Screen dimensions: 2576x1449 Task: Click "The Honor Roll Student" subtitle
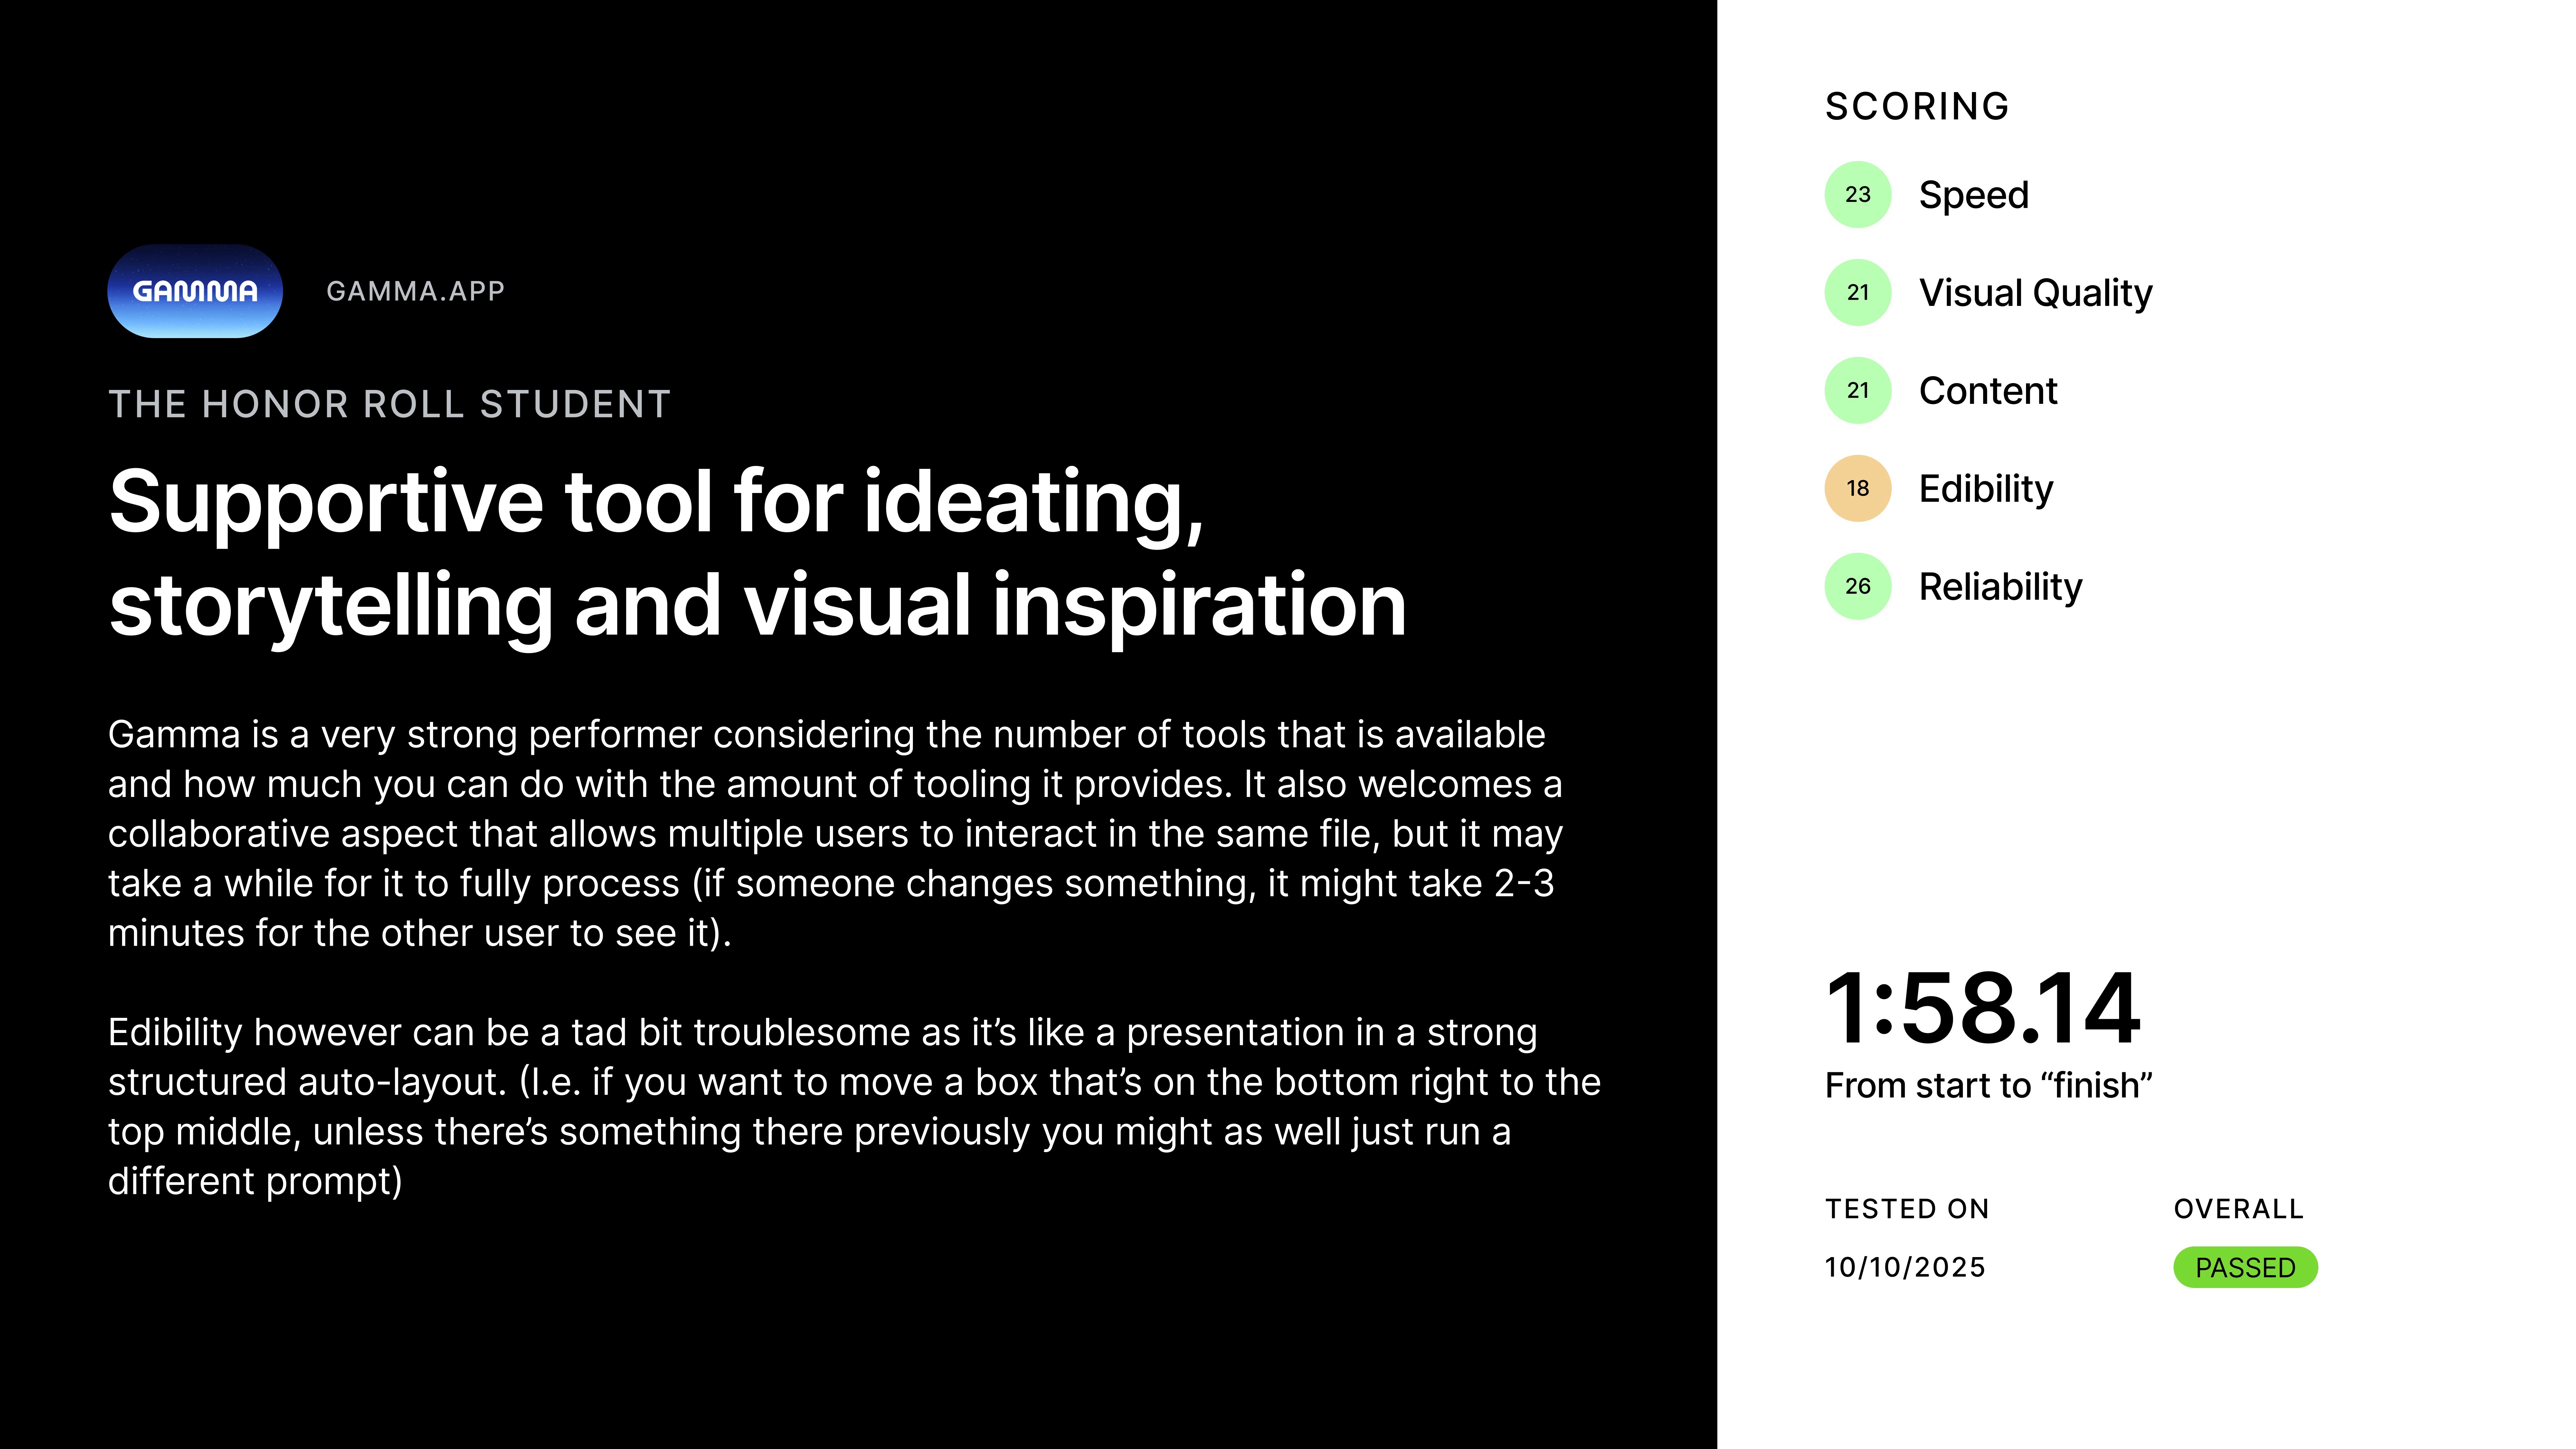(x=389, y=404)
